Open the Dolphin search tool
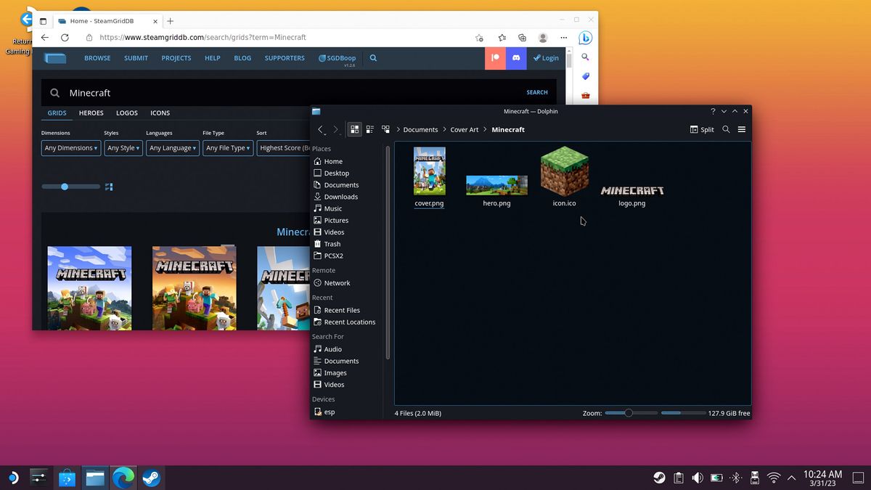The height and width of the screenshot is (490, 871). click(x=725, y=129)
